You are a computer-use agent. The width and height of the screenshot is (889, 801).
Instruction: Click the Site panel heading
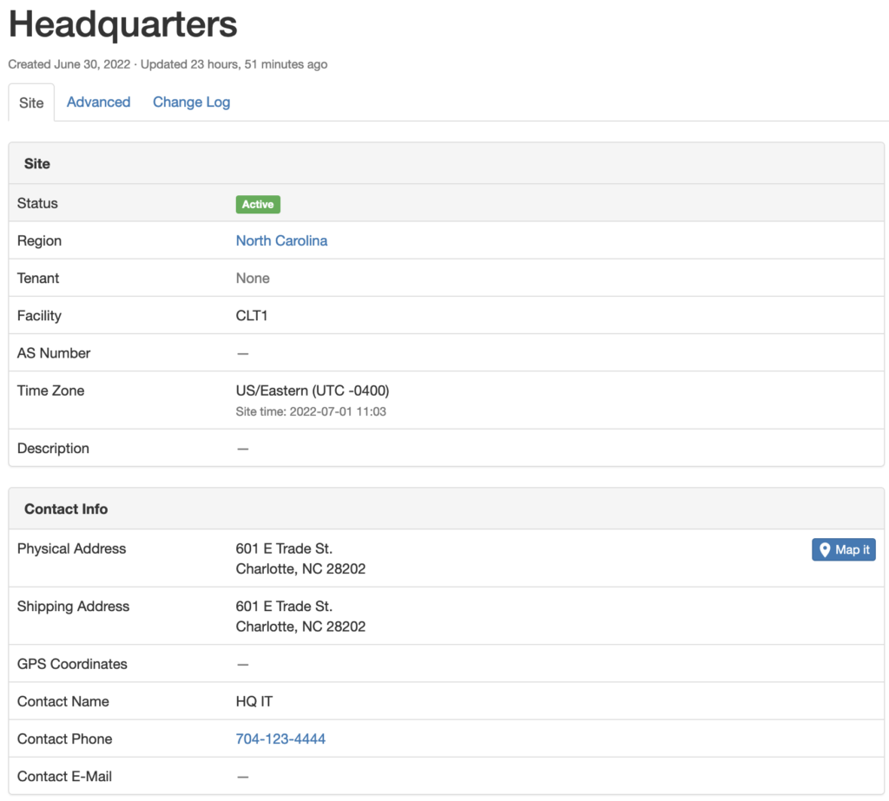pyautogui.click(x=36, y=163)
